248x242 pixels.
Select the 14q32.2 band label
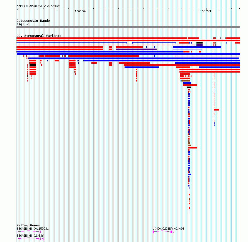23,24
